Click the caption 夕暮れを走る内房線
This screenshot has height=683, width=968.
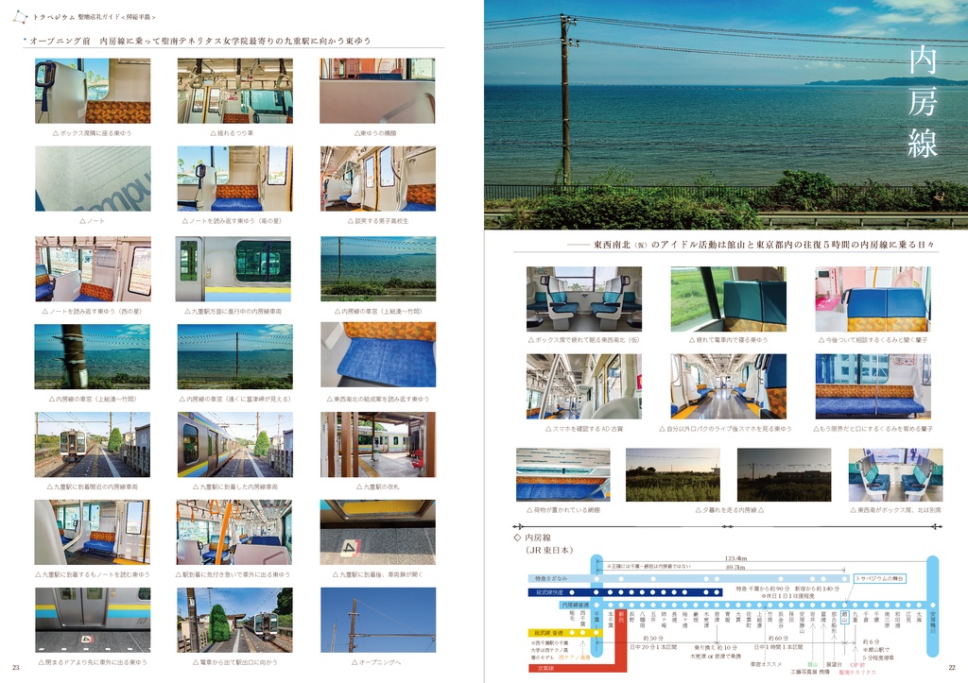730,510
